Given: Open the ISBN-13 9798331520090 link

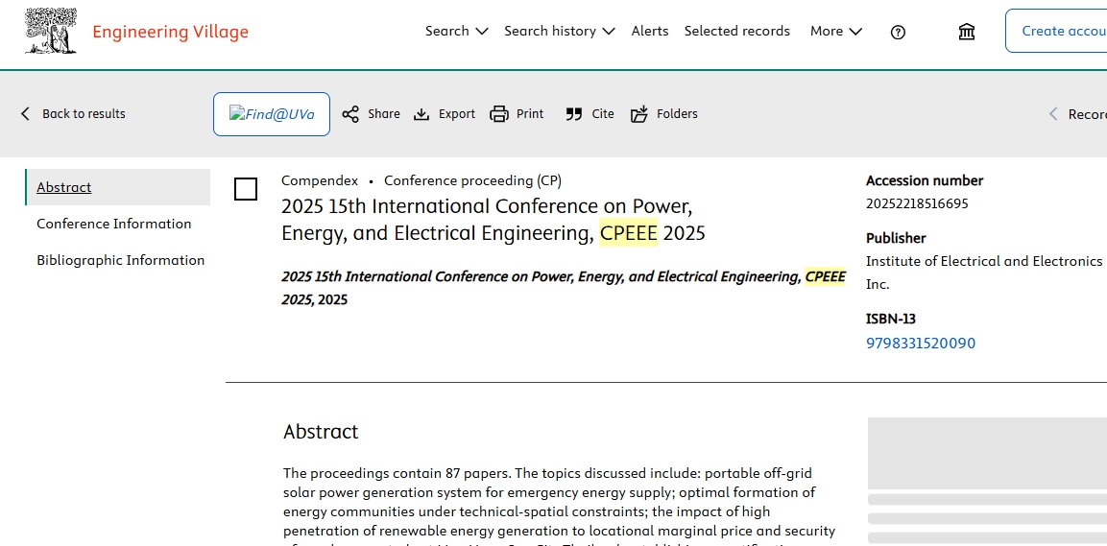Looking at the screenshot, I should coord(921,344).
